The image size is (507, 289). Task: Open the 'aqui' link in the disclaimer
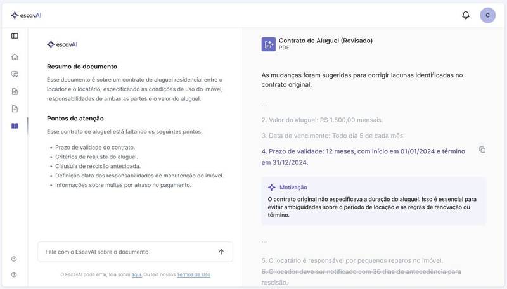pyautogui.click(x=136, y=274)
